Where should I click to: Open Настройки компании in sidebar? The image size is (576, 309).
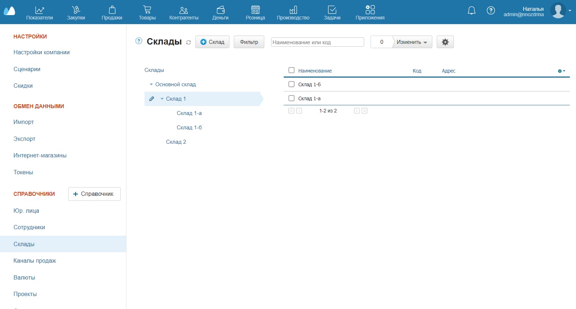click(x=42, y=52)
